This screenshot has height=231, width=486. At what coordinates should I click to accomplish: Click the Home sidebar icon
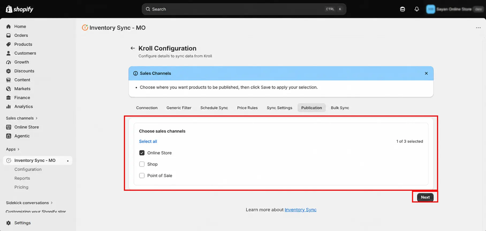(9, 26)
